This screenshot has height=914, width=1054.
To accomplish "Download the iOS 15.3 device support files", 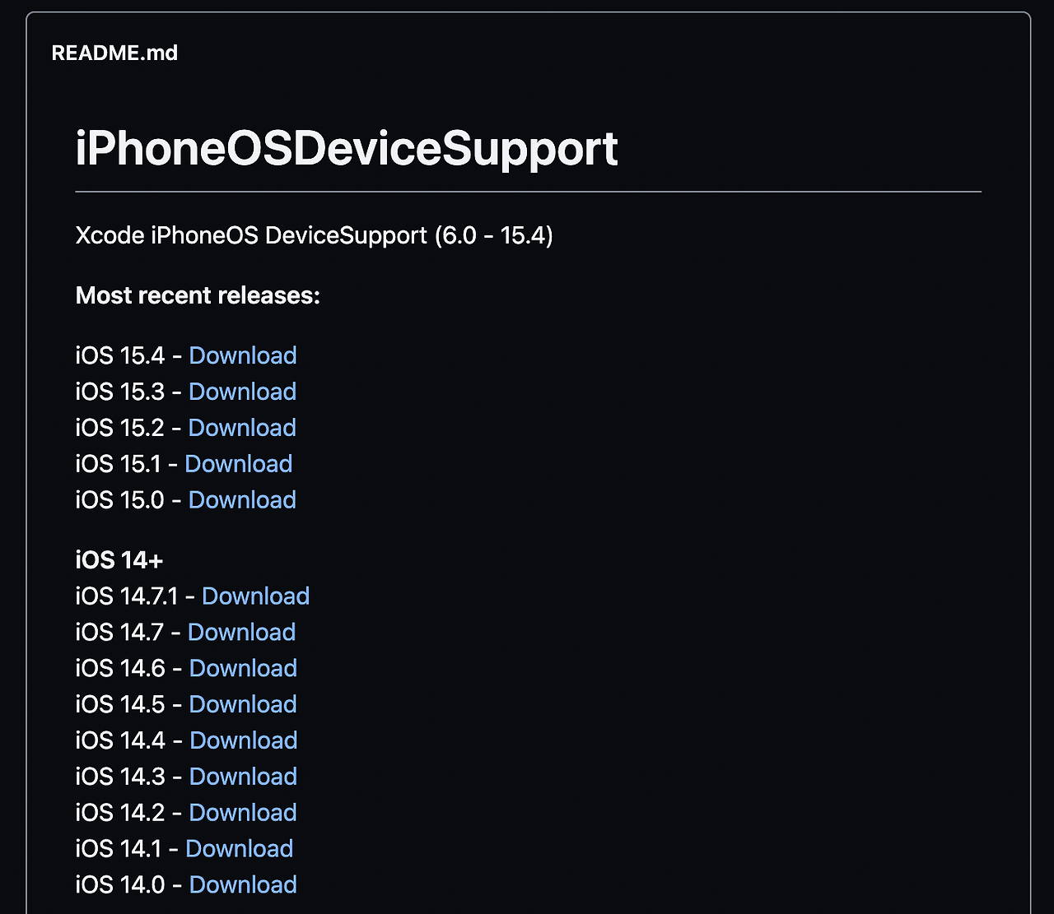I will click(241, 392).
